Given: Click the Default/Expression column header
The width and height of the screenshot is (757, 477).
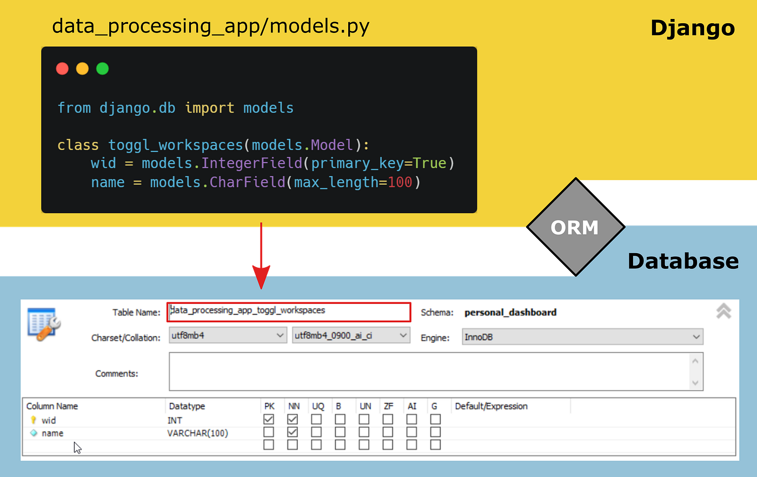Looking at the screenshot, I should tap(491, 406).
